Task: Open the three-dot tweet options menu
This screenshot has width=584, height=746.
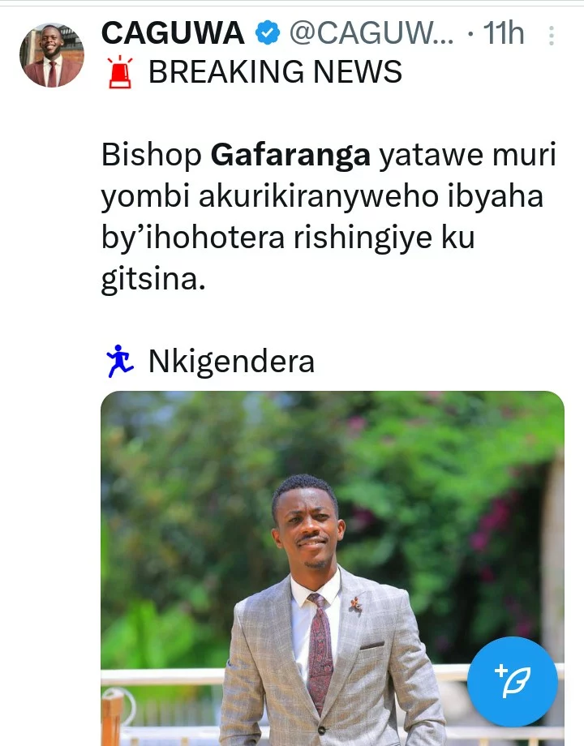Action: tap(552, 36)
